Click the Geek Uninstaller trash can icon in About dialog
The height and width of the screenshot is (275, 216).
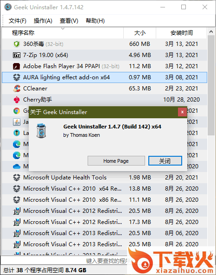click(41, 131)
